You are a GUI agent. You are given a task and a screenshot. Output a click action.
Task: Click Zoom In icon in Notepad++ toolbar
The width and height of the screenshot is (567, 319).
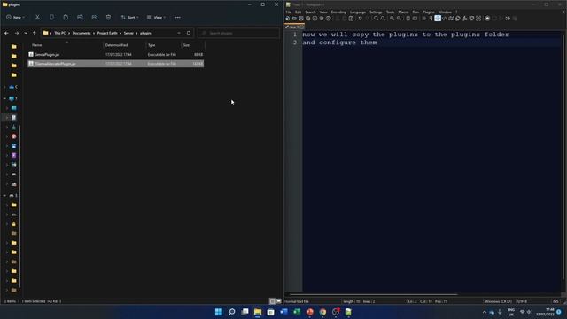(392, 18)
